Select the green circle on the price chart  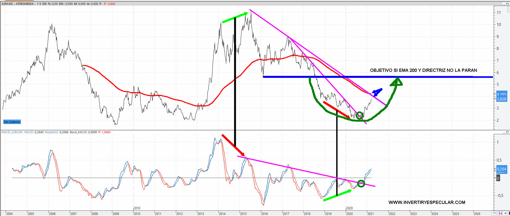pyautogui.click(x=359, y=116)
